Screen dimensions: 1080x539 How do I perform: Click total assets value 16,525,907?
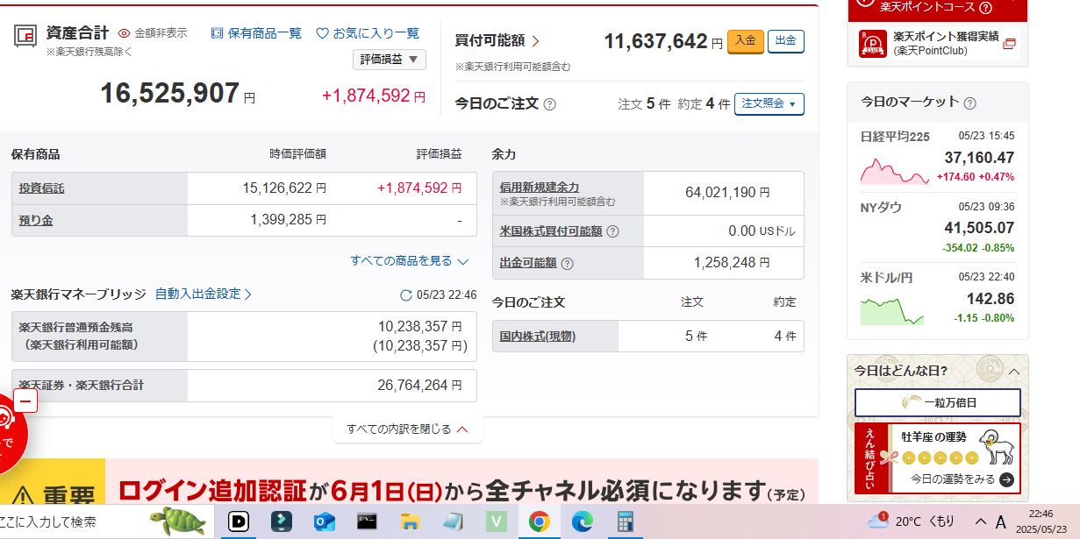click(170, 93)
